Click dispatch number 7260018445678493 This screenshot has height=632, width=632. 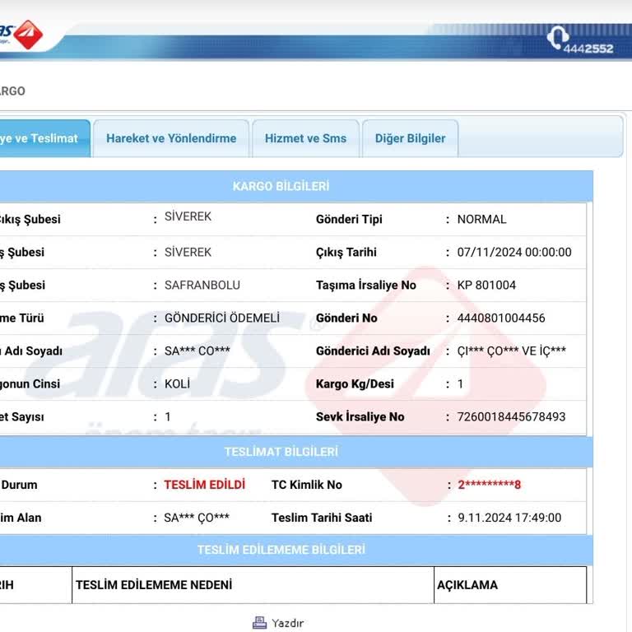click(511, 416)
